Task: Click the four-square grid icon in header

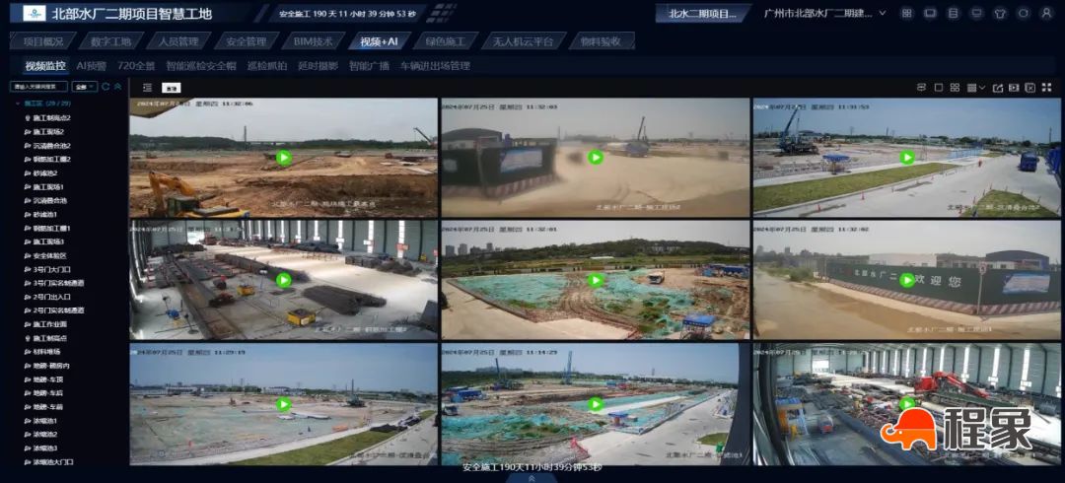Action: pos(907,13)
